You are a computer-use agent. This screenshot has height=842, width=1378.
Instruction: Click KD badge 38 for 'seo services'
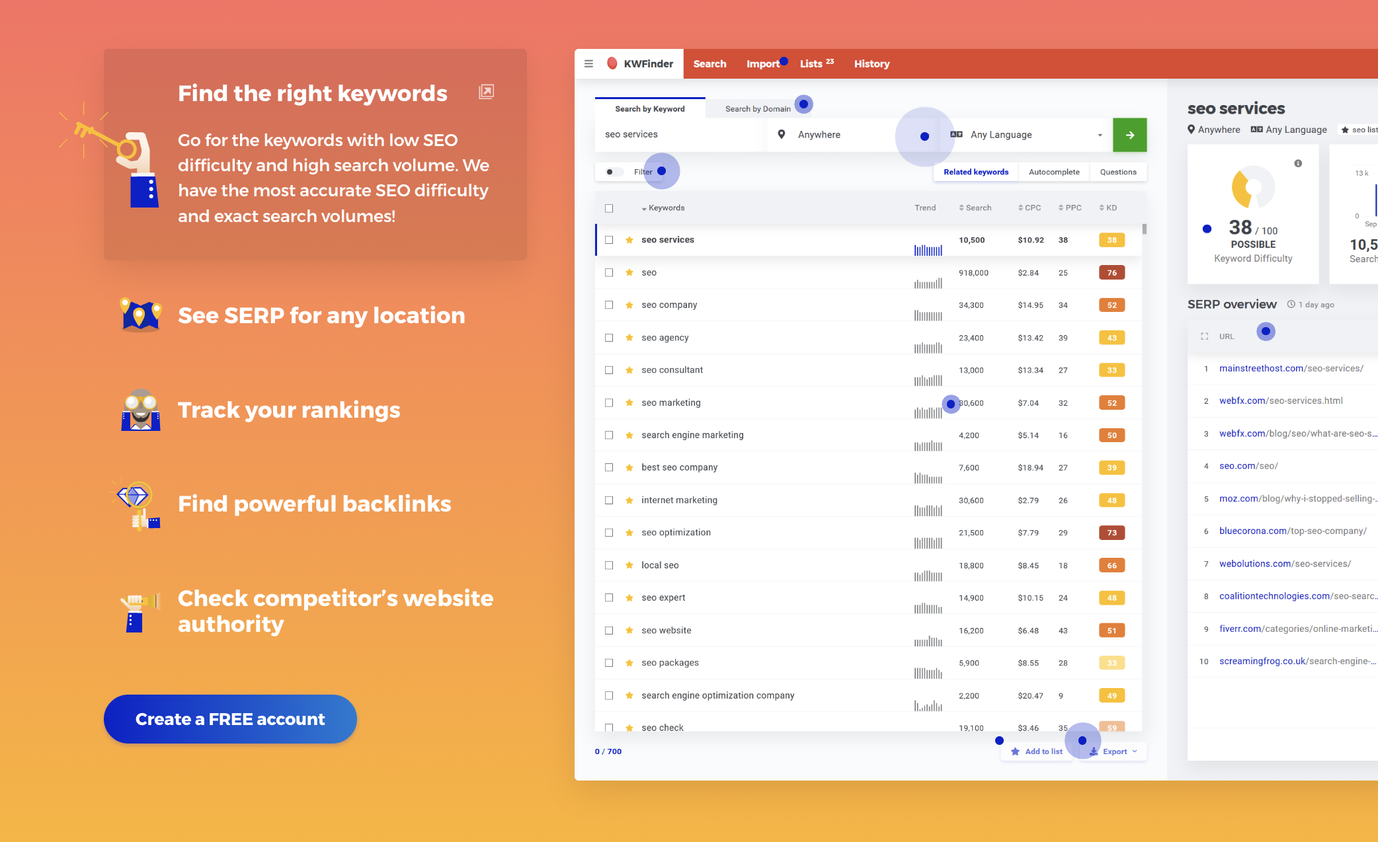pos(1112,240)
